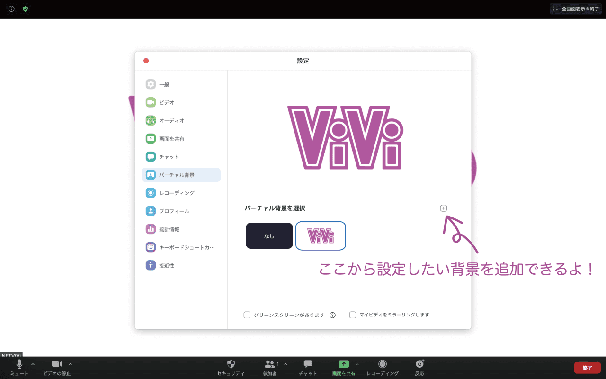Close the 設定 window with red button
Screen dimensions: 606x379
point(146,61)
